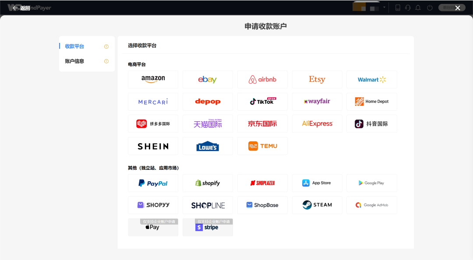Pick the Etsy platform card
Image resolution: width=473 pixels, height=260 pixels.
pyautogui.click(x=317, y=79)
